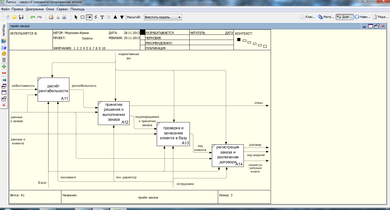Screen dimensions: 390x210
Task: Open the Файл menu
Action: coord(5,9)
